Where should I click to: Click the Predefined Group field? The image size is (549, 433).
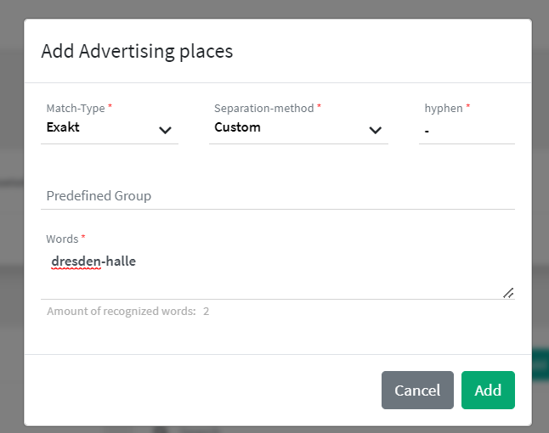(277, 196)
